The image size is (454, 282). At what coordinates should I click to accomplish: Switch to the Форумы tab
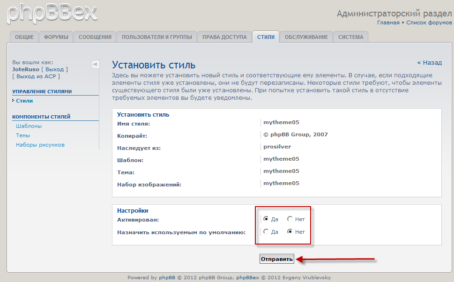(x=56, y=37)
